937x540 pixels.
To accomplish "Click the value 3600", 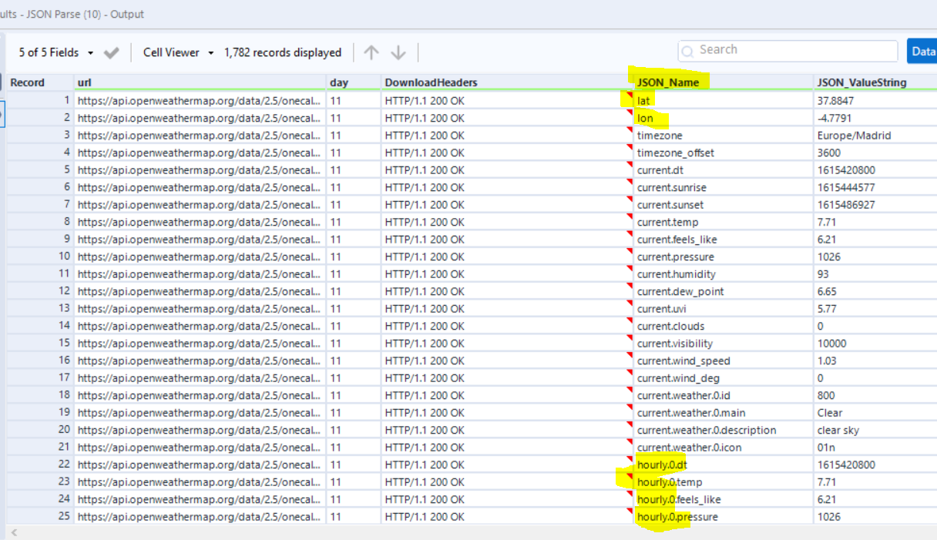I will [875, 153].
